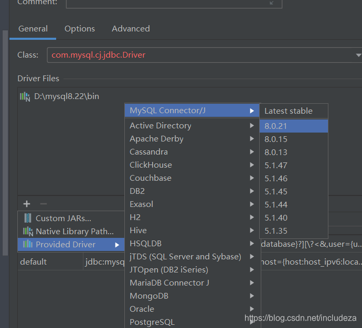Click the jdbc:mysql URL template cell
Screen dimensions: 362x328
coord(104,261)
